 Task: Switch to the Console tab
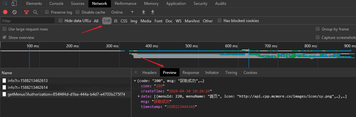56,4
